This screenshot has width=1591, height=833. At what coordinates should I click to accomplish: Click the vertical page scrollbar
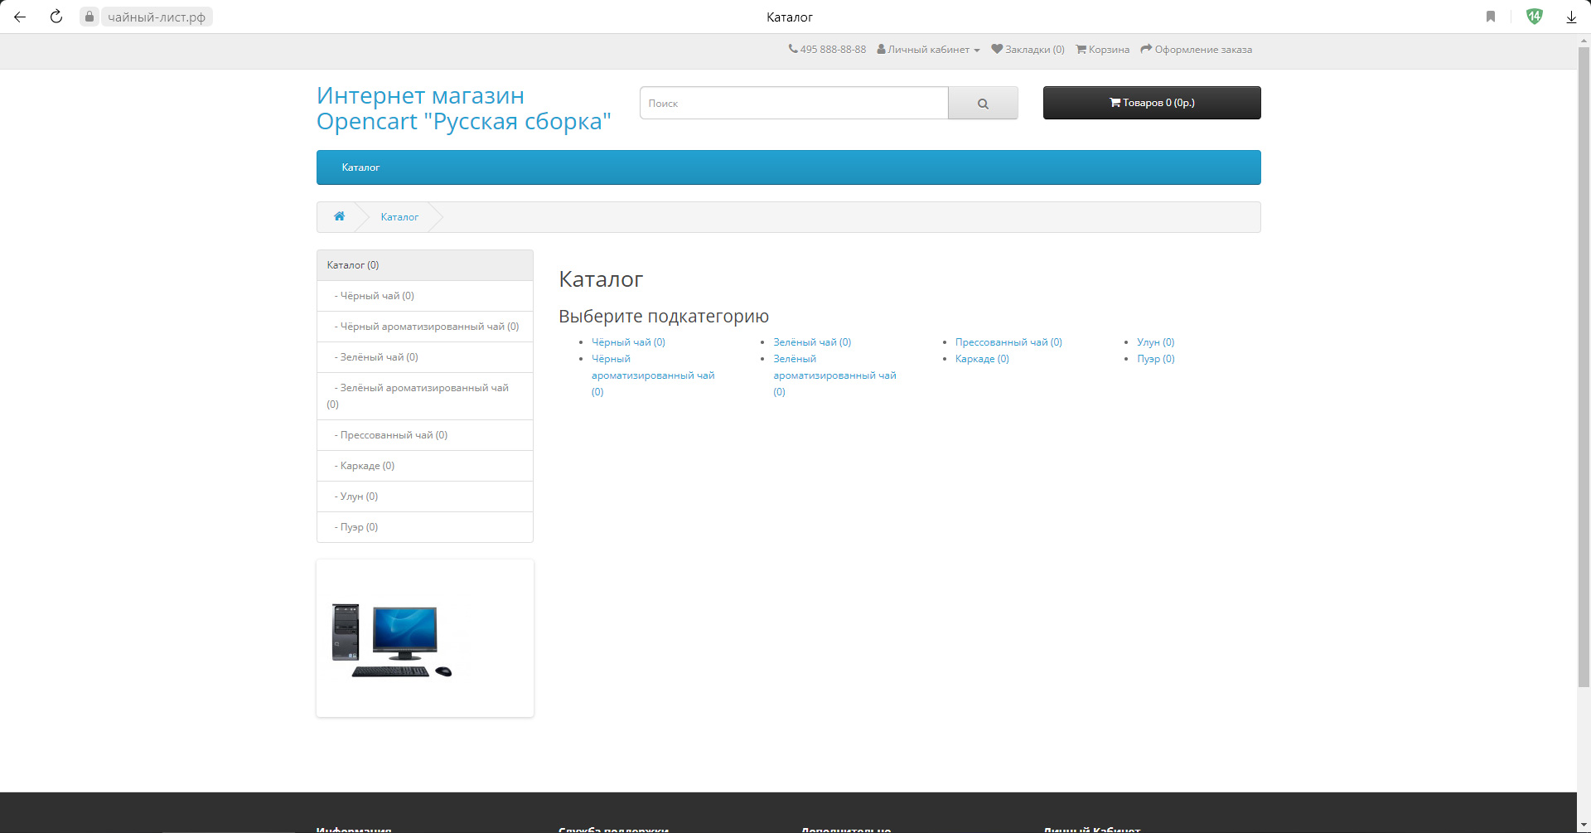[x=1584, y=365]
